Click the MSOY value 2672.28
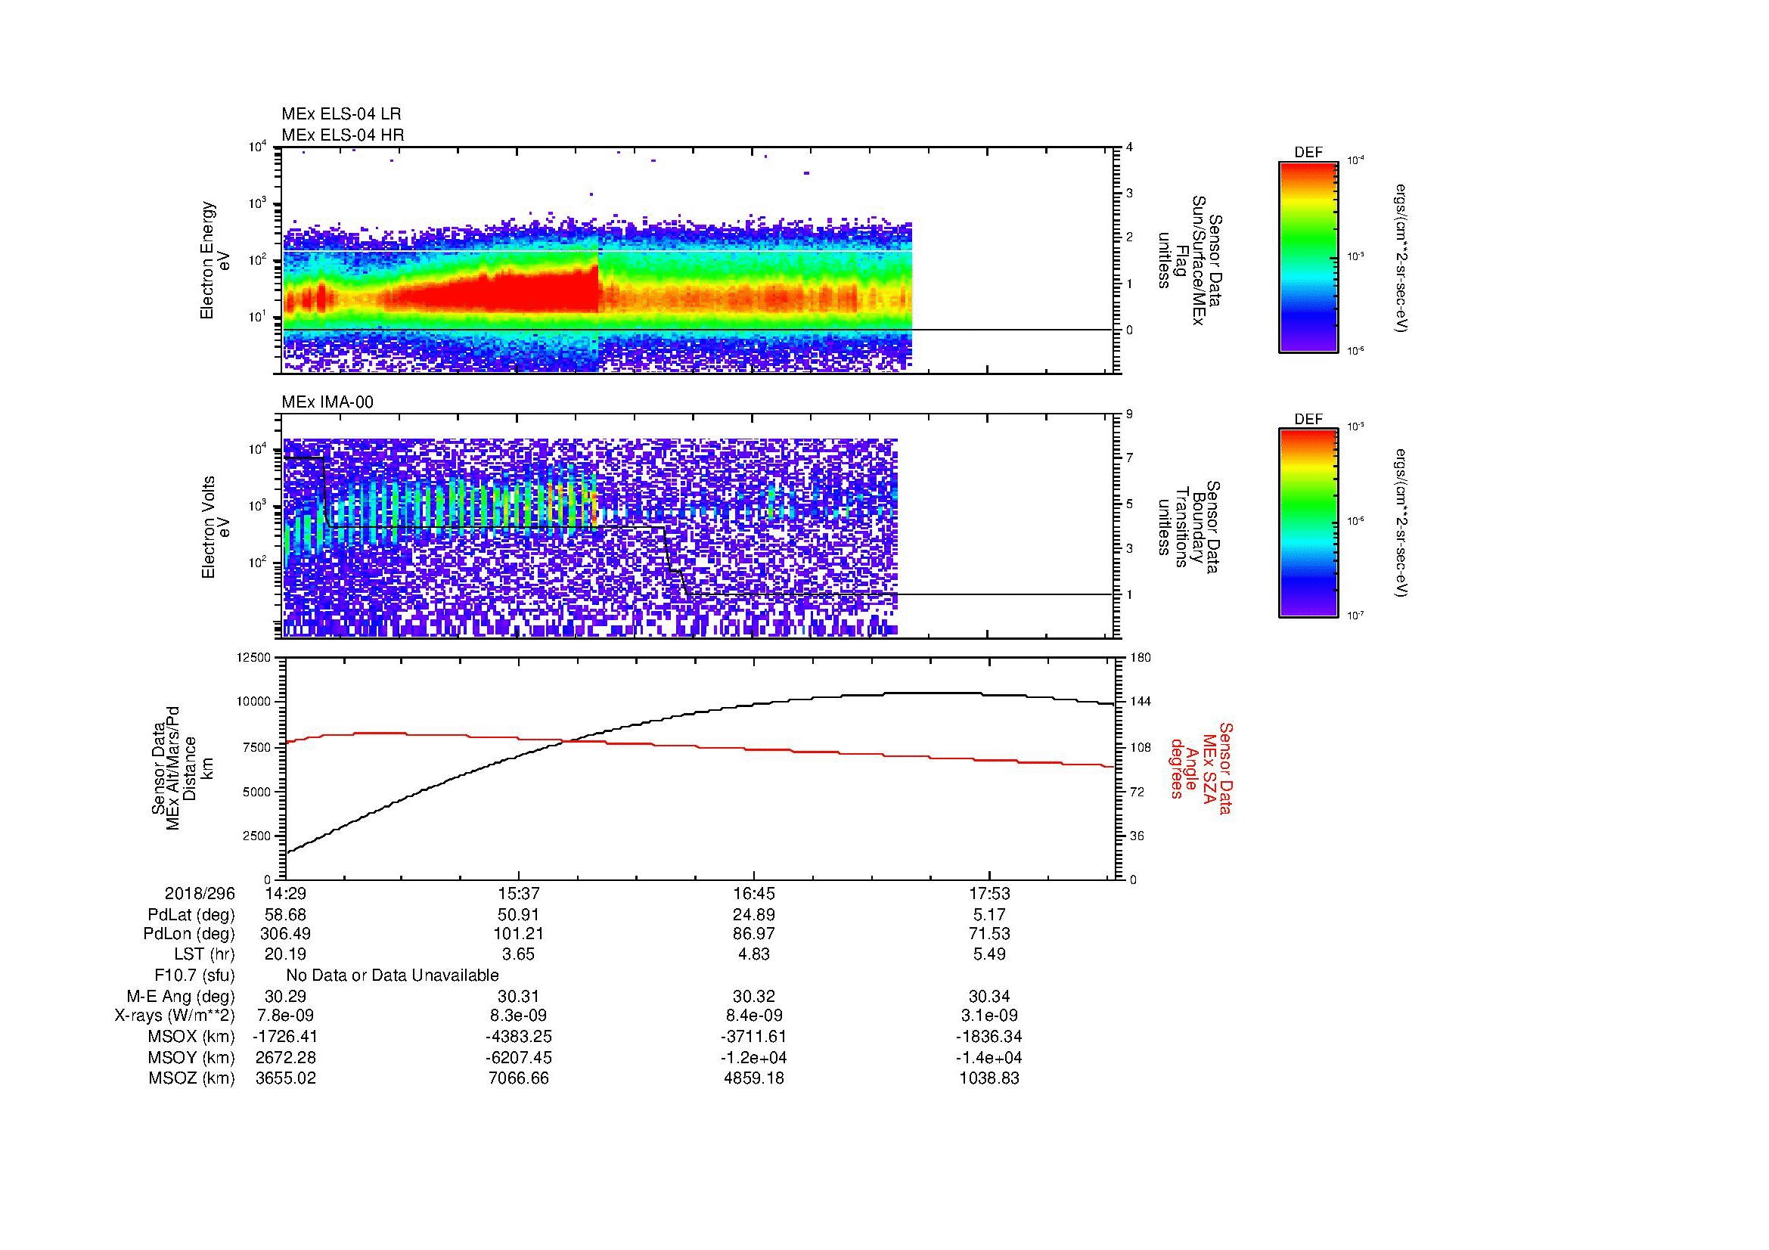This screenshot has width=1769, height=1250. pos(285,1057)
